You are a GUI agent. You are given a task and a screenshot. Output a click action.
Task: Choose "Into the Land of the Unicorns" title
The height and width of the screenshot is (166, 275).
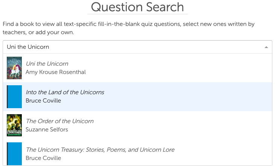point(65,92)
